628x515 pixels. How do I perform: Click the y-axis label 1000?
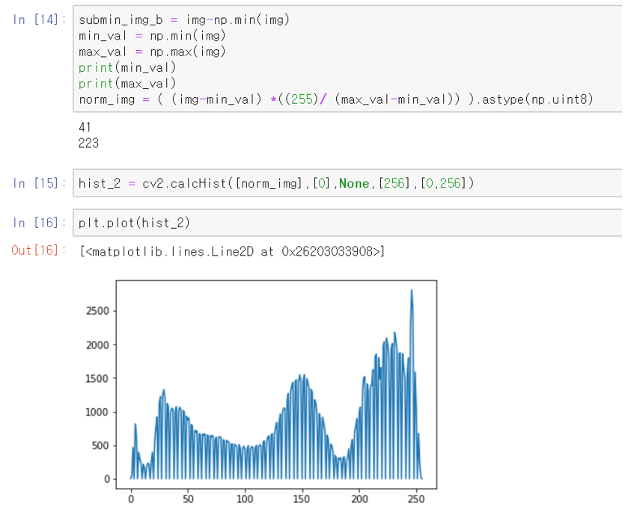[97, 412]
